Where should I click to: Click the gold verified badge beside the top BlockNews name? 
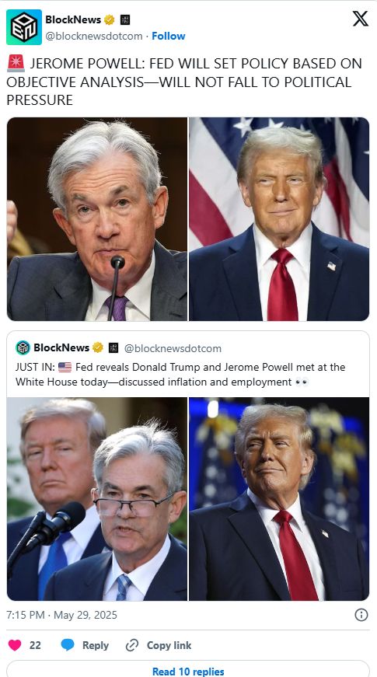coord(110,20)
